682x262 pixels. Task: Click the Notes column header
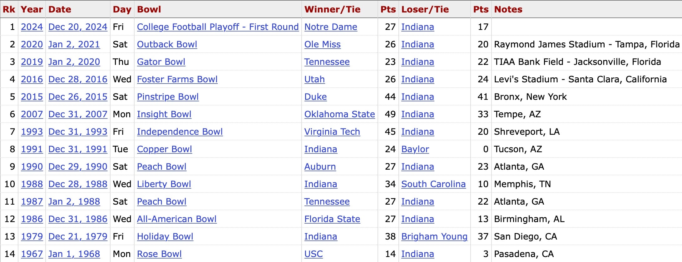coord(508,9)
